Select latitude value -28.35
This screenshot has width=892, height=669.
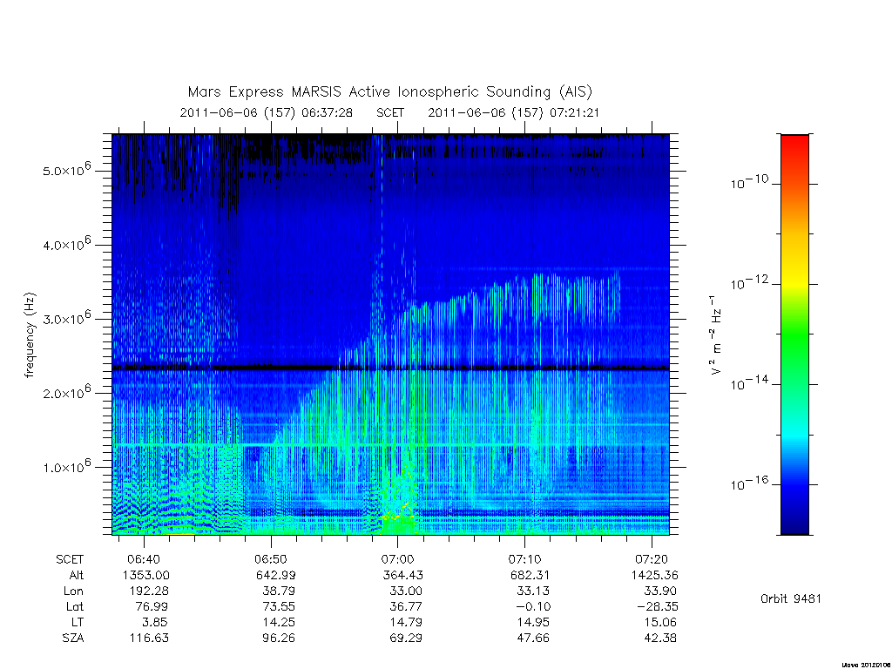pyautogui.click(x=657, y=607)
